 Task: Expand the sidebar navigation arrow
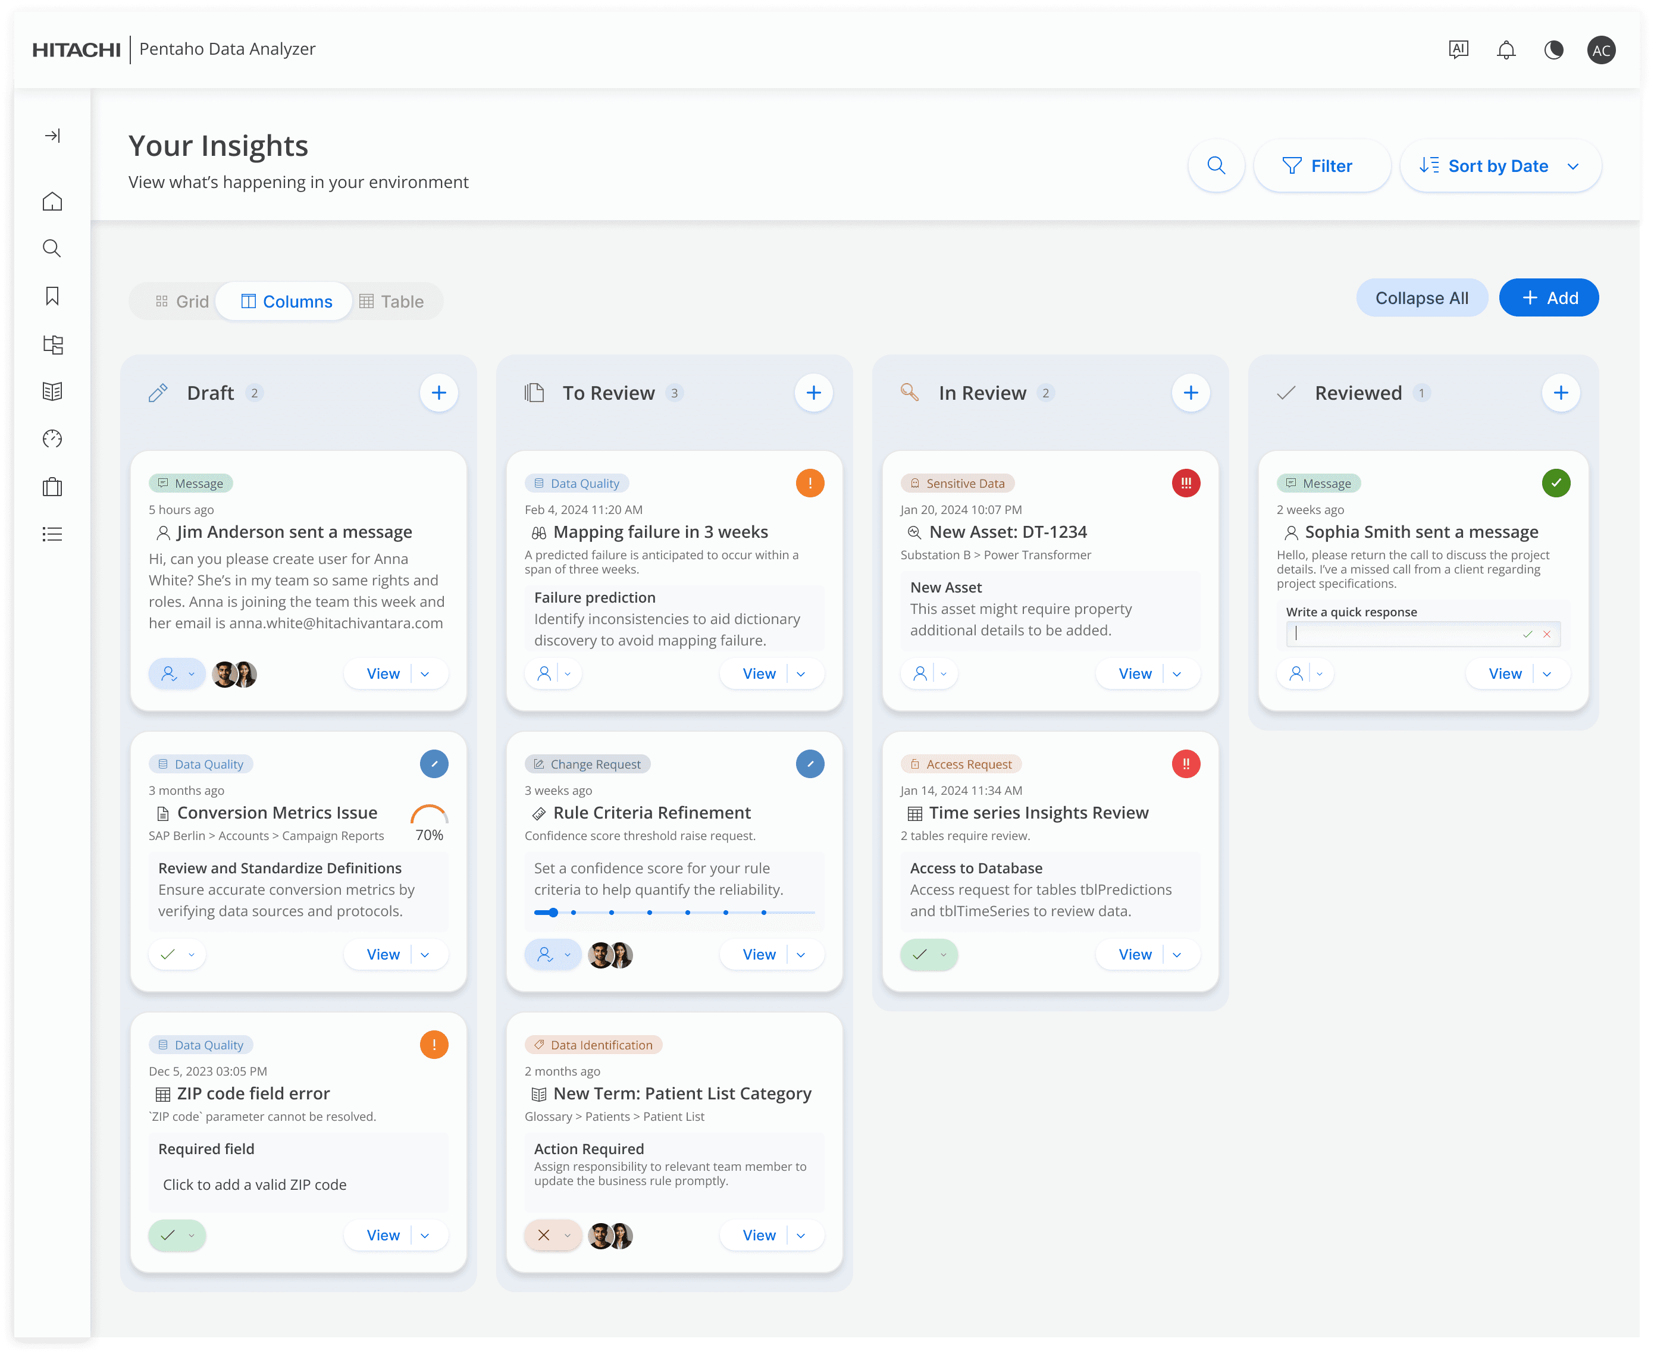pyautogui.click(x=52, y=136)
